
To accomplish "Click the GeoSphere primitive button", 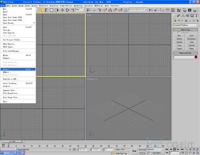I will (x=191, y=39).
